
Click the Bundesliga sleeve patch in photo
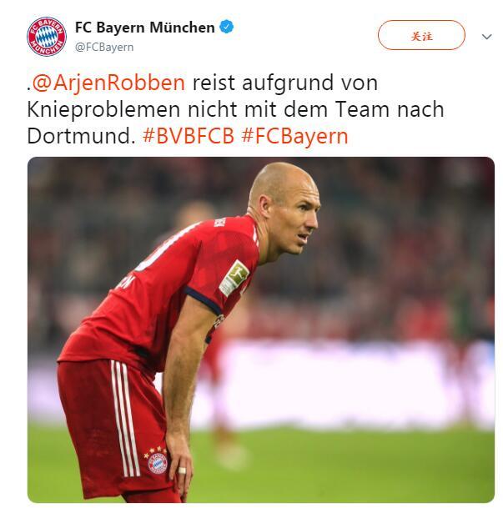tap(234, 278)
